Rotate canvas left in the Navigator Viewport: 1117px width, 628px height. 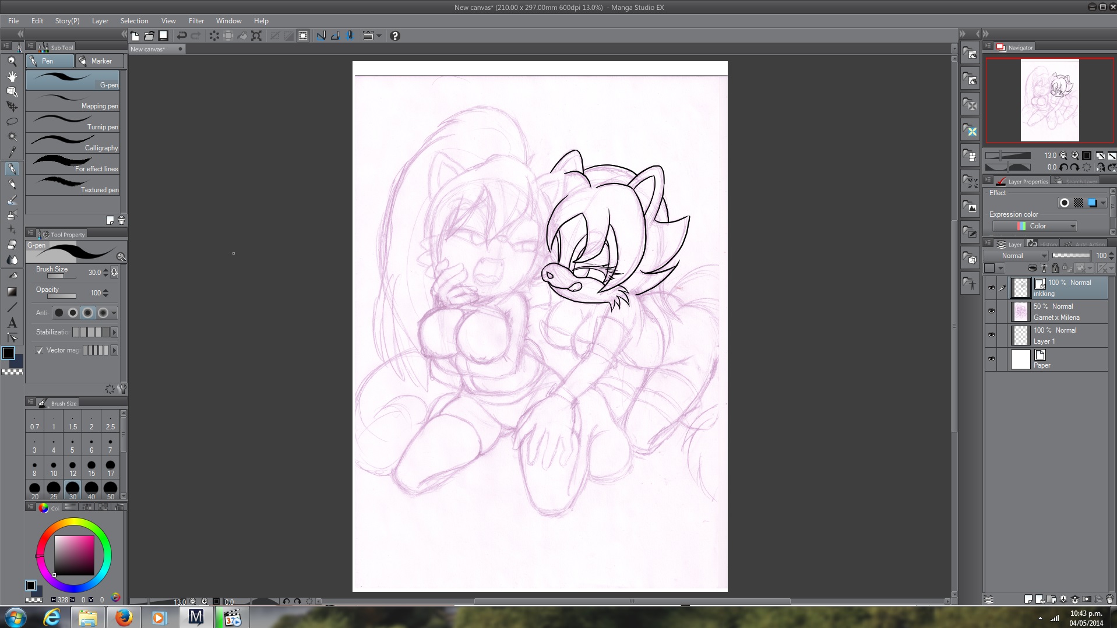click(x=1063, y=167)
